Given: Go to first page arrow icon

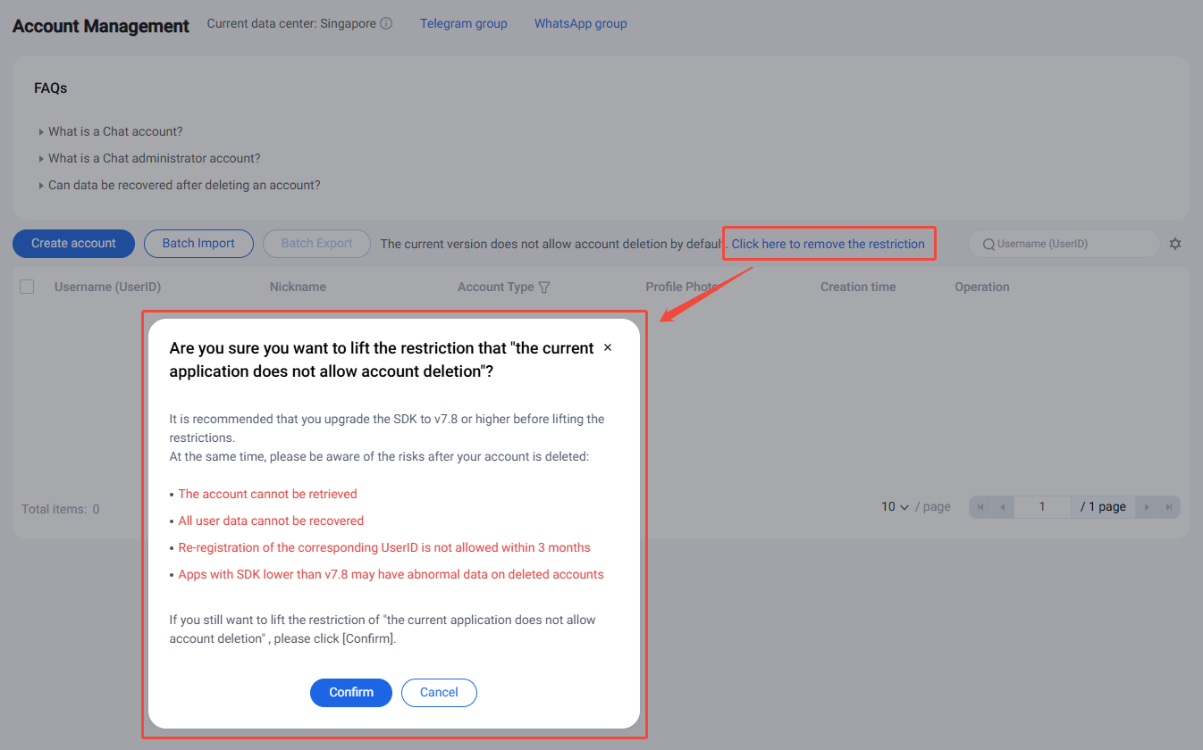Looking at the screenshot, I should point(981,507).
